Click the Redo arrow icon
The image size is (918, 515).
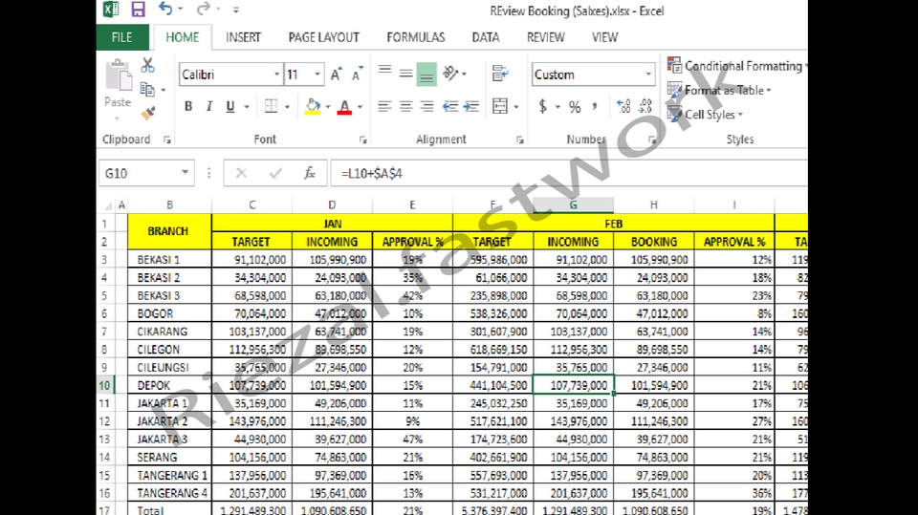[203, 9]
